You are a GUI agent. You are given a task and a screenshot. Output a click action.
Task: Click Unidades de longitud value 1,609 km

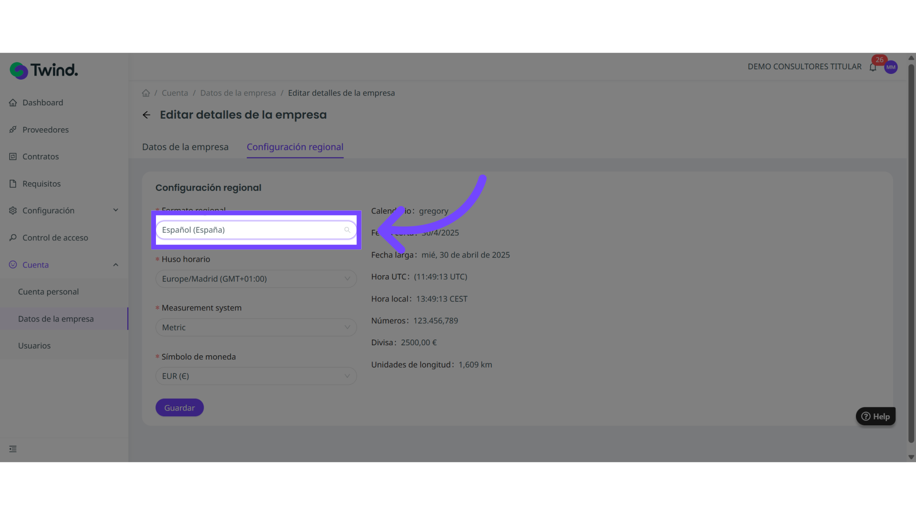(x=475, y=365)
